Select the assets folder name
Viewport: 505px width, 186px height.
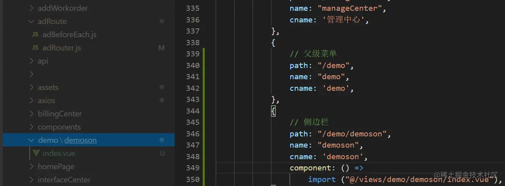pyautogui.click(x=48, y=87)
